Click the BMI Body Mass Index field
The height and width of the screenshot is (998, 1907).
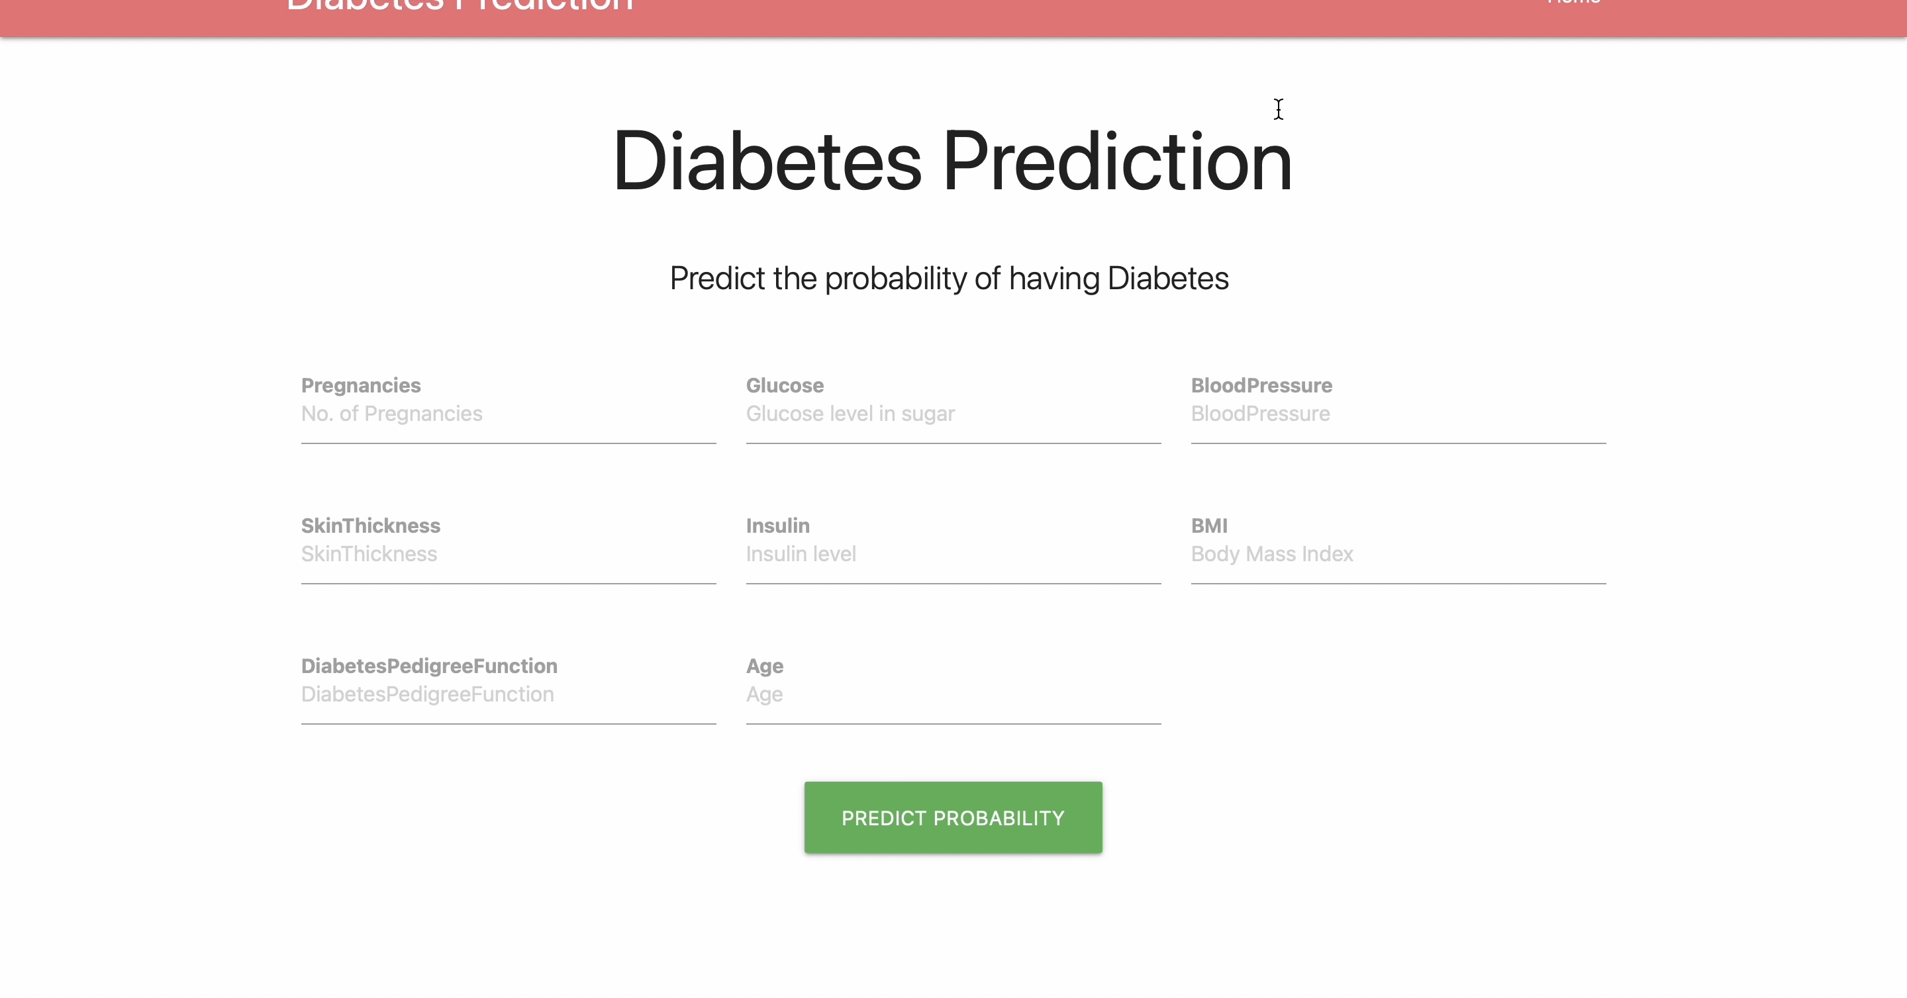[1398, 563]
